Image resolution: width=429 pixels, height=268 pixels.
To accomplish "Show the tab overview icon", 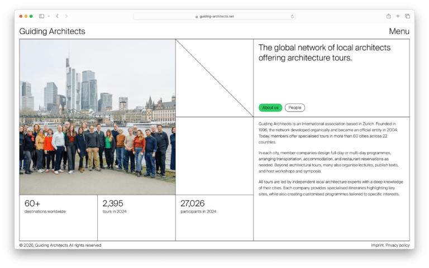I will (407, 16).
